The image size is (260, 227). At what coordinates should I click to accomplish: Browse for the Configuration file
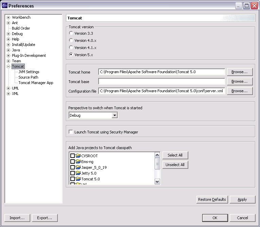click(240, 91)
